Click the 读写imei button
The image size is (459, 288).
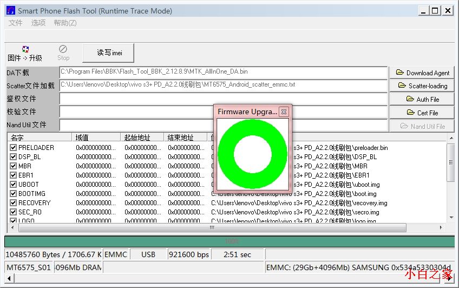(x=108, y=53)
